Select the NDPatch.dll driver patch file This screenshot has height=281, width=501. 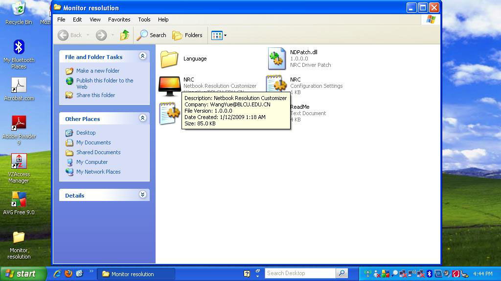(276, 58)
